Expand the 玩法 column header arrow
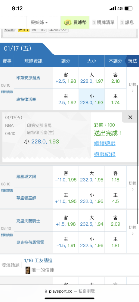This screenshot has height=302, width=139. point(132,61)
